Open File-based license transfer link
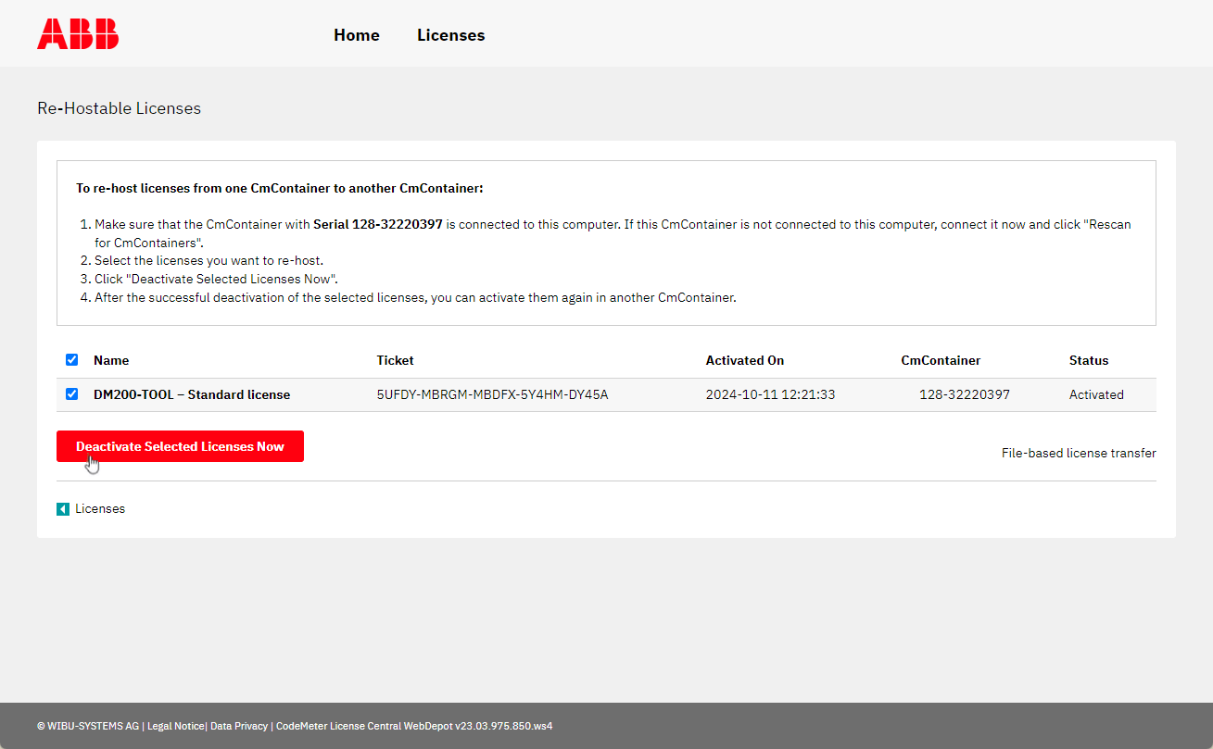 [x=1079, y=453]
